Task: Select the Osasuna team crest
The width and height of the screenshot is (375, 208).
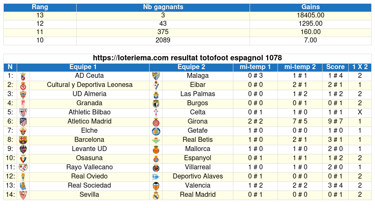Action: tap(23, 158)
